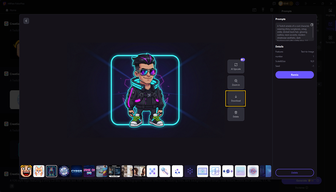This screenshot has width=336, height=192.
Task: Click the Zoom in button
Action: pos(236,82)
